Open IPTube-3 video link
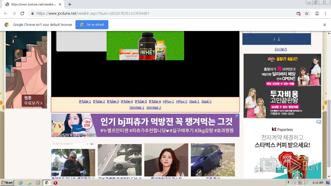Viewport: 331px width, 186px height. (x=113, y=102)
